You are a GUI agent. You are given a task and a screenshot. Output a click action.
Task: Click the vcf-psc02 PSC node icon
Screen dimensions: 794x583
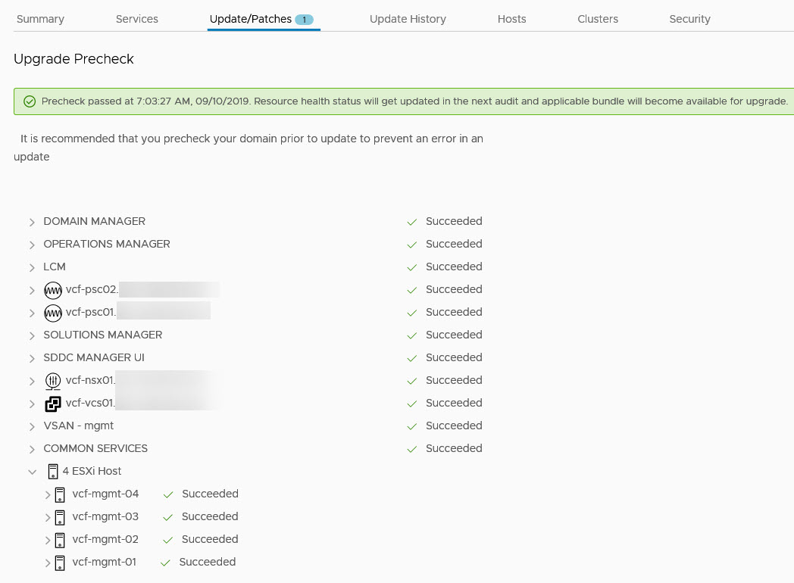pyautogui.click(x=53, y=290)
